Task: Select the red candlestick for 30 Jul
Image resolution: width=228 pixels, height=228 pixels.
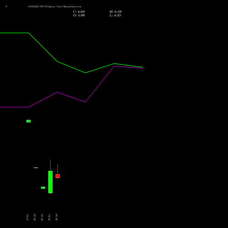Action: pos(58,176)
